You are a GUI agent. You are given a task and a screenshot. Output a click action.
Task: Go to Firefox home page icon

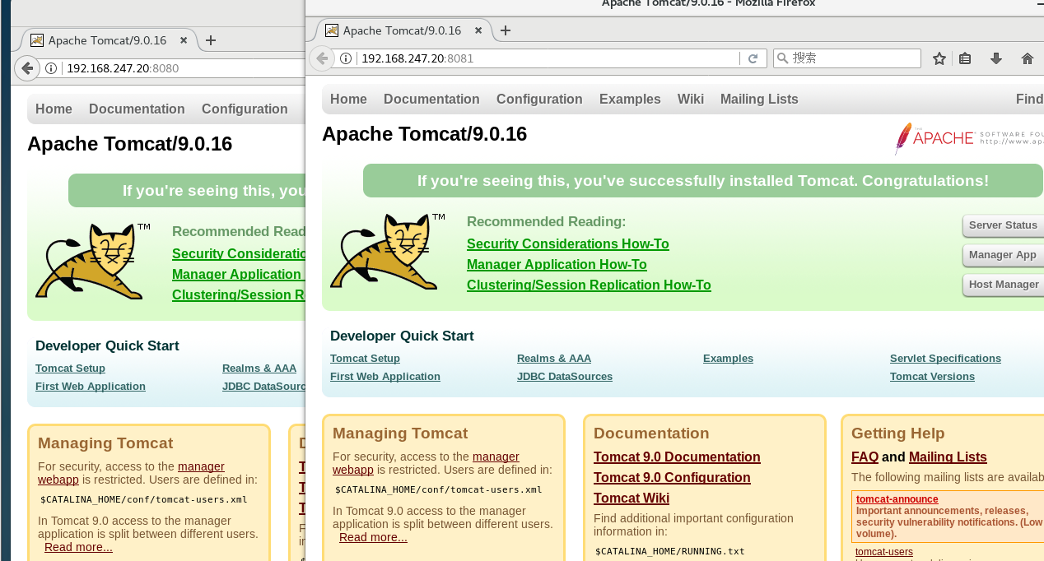pyautogui.click(x=1027, y=58)
